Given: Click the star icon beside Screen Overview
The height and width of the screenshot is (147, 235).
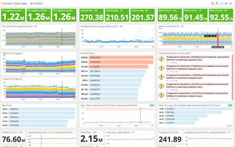Looking at the screenshot, I should pos(2,3).
